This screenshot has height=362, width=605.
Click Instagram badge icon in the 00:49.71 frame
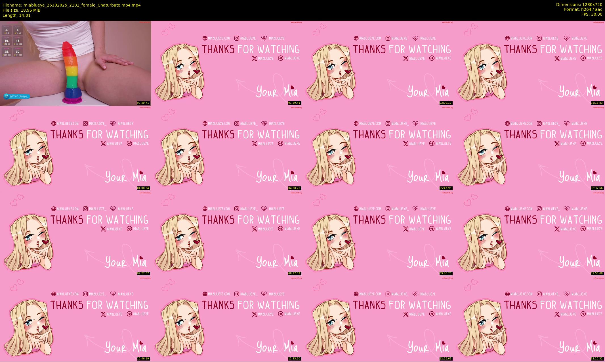[7, 96]
